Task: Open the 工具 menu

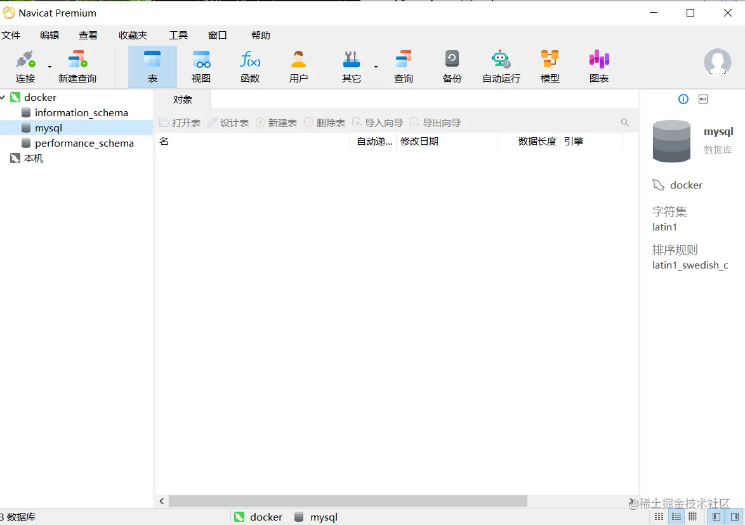Action: click(x=178, y=35)
